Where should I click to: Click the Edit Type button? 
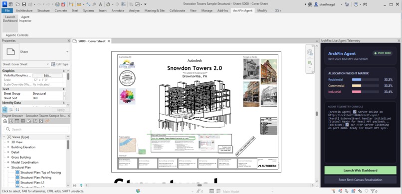[x=59, y=64]
